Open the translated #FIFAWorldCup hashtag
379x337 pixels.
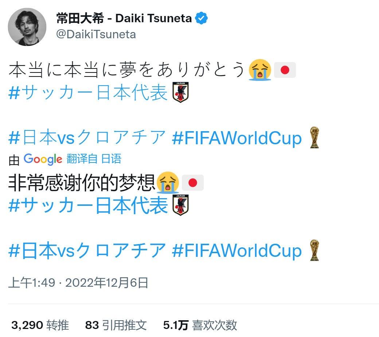237,251
